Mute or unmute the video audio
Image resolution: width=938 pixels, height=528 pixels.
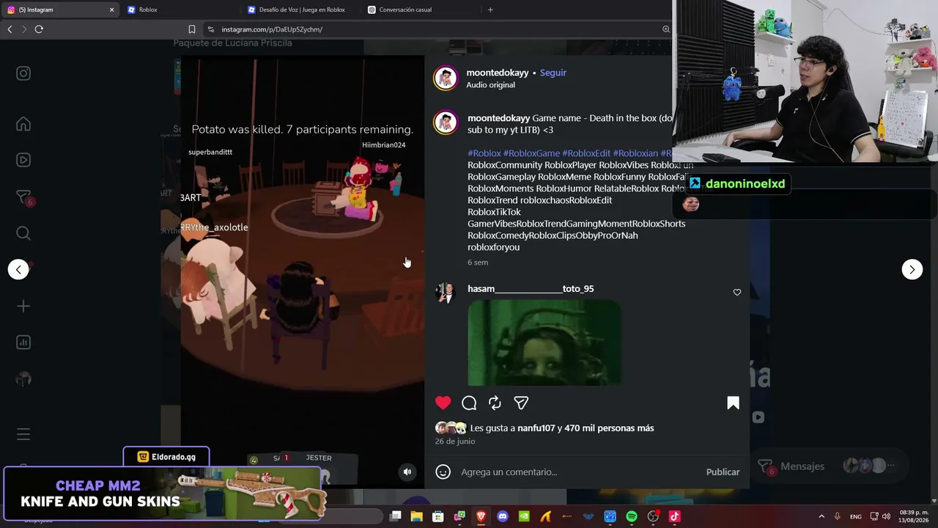coord(407,472)
